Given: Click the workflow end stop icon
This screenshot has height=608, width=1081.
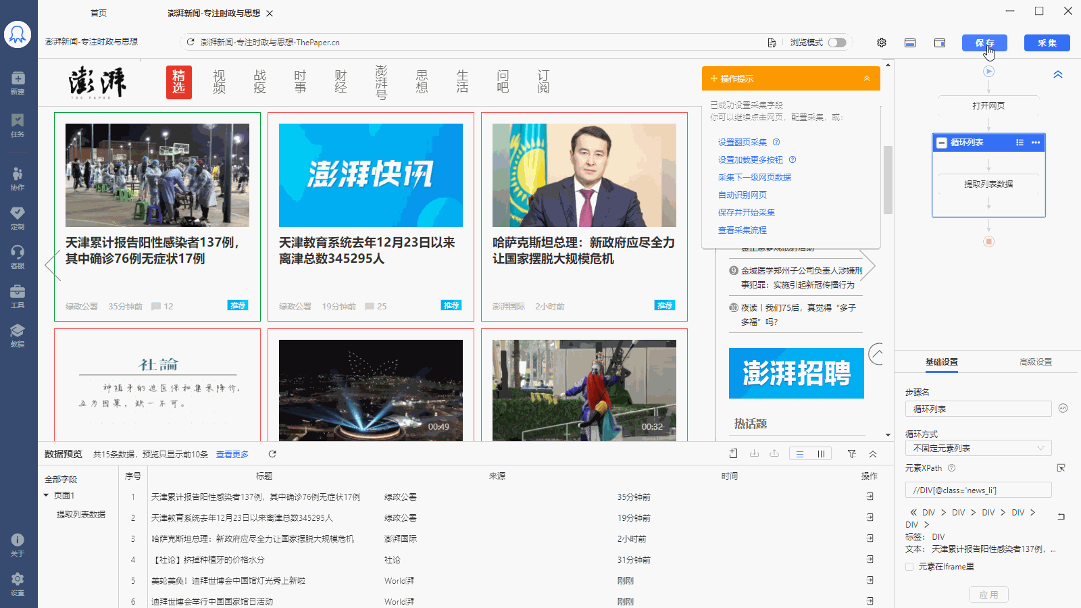Looking at the screenshot, I should coord(988,241).
